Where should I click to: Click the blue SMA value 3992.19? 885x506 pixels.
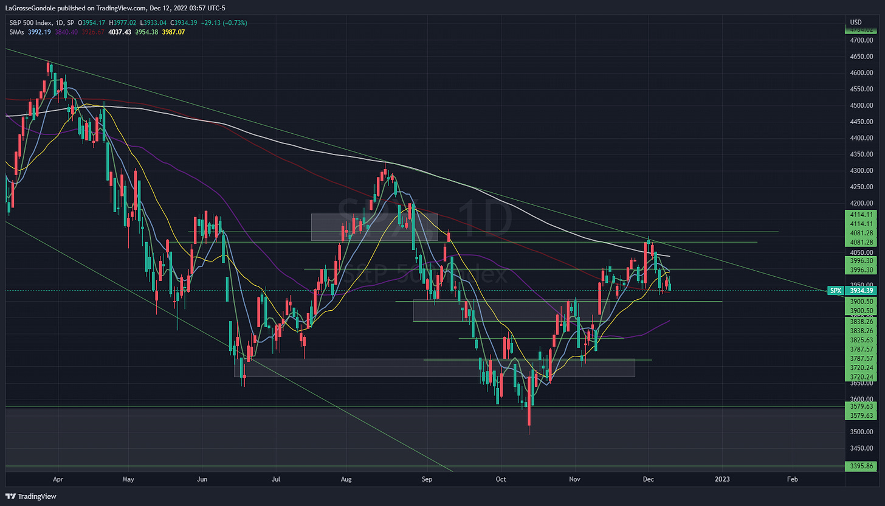pyautogui.click(x=40, y=32)
